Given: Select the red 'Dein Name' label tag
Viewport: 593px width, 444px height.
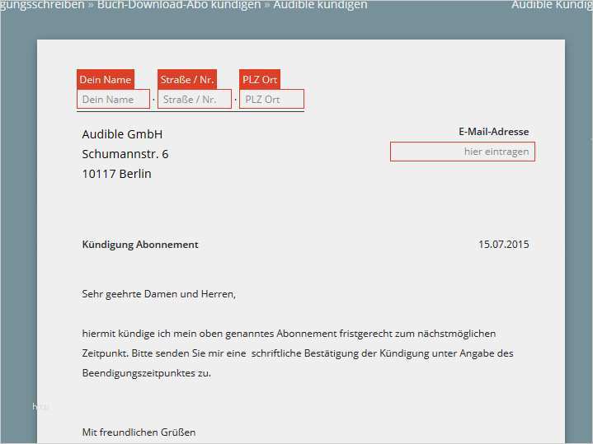Looking at the screenshot, I should pyautogui.click(x=106, y=80).
